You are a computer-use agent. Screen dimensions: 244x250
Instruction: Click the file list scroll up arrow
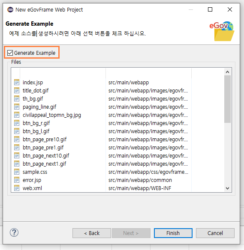(x=227, y=72)
